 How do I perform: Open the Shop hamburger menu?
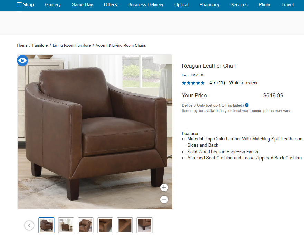point(26,4)
